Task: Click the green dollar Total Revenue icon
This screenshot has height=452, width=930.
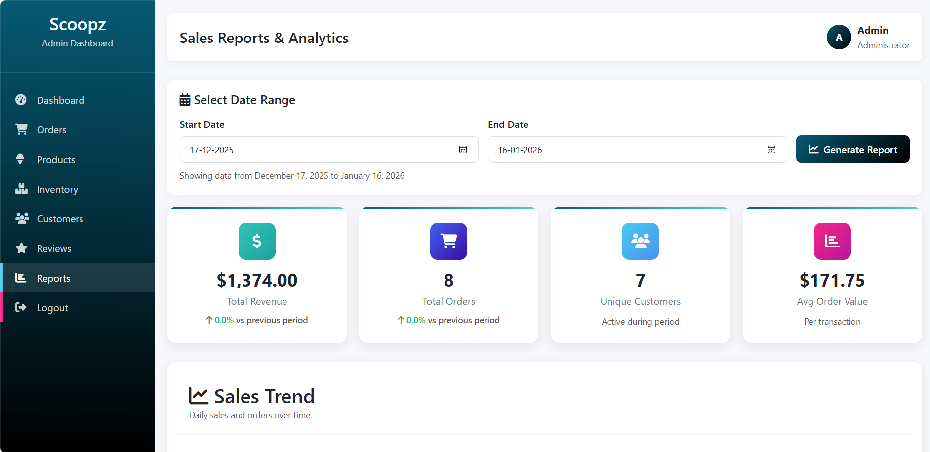Action: (x=257, y=241)
